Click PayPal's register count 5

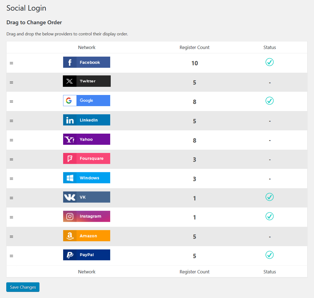coord(195,256)
